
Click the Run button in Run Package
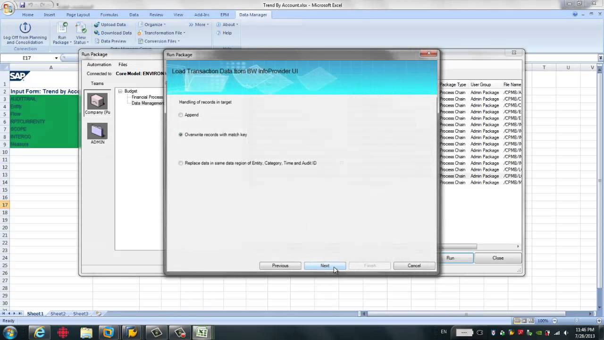(x=451, y=258)
